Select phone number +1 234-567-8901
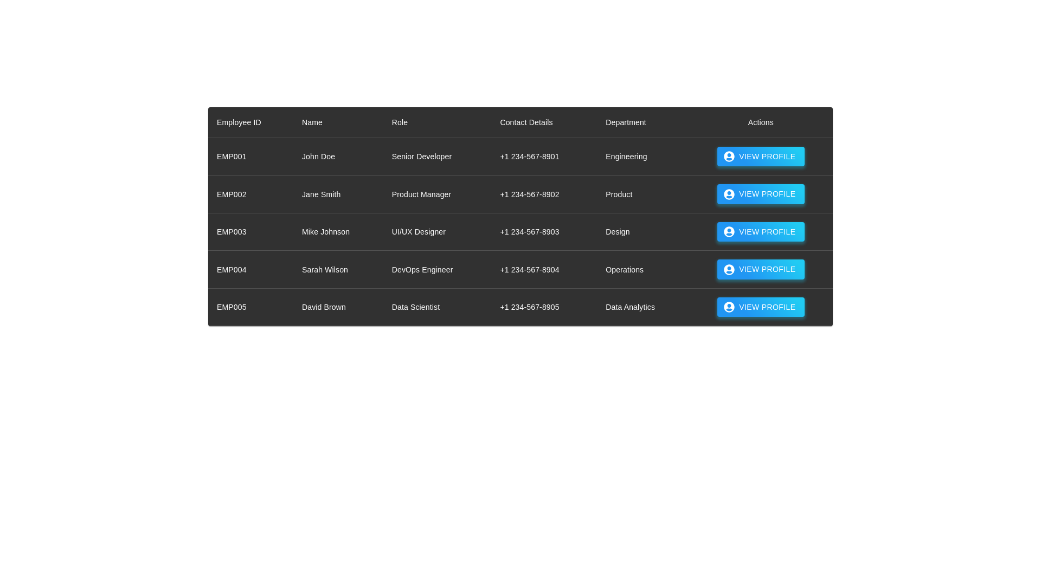 (x=529, y=157)
